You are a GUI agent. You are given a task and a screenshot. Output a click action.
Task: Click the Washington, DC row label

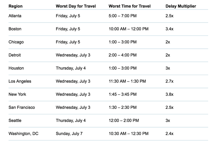(23, 134)
